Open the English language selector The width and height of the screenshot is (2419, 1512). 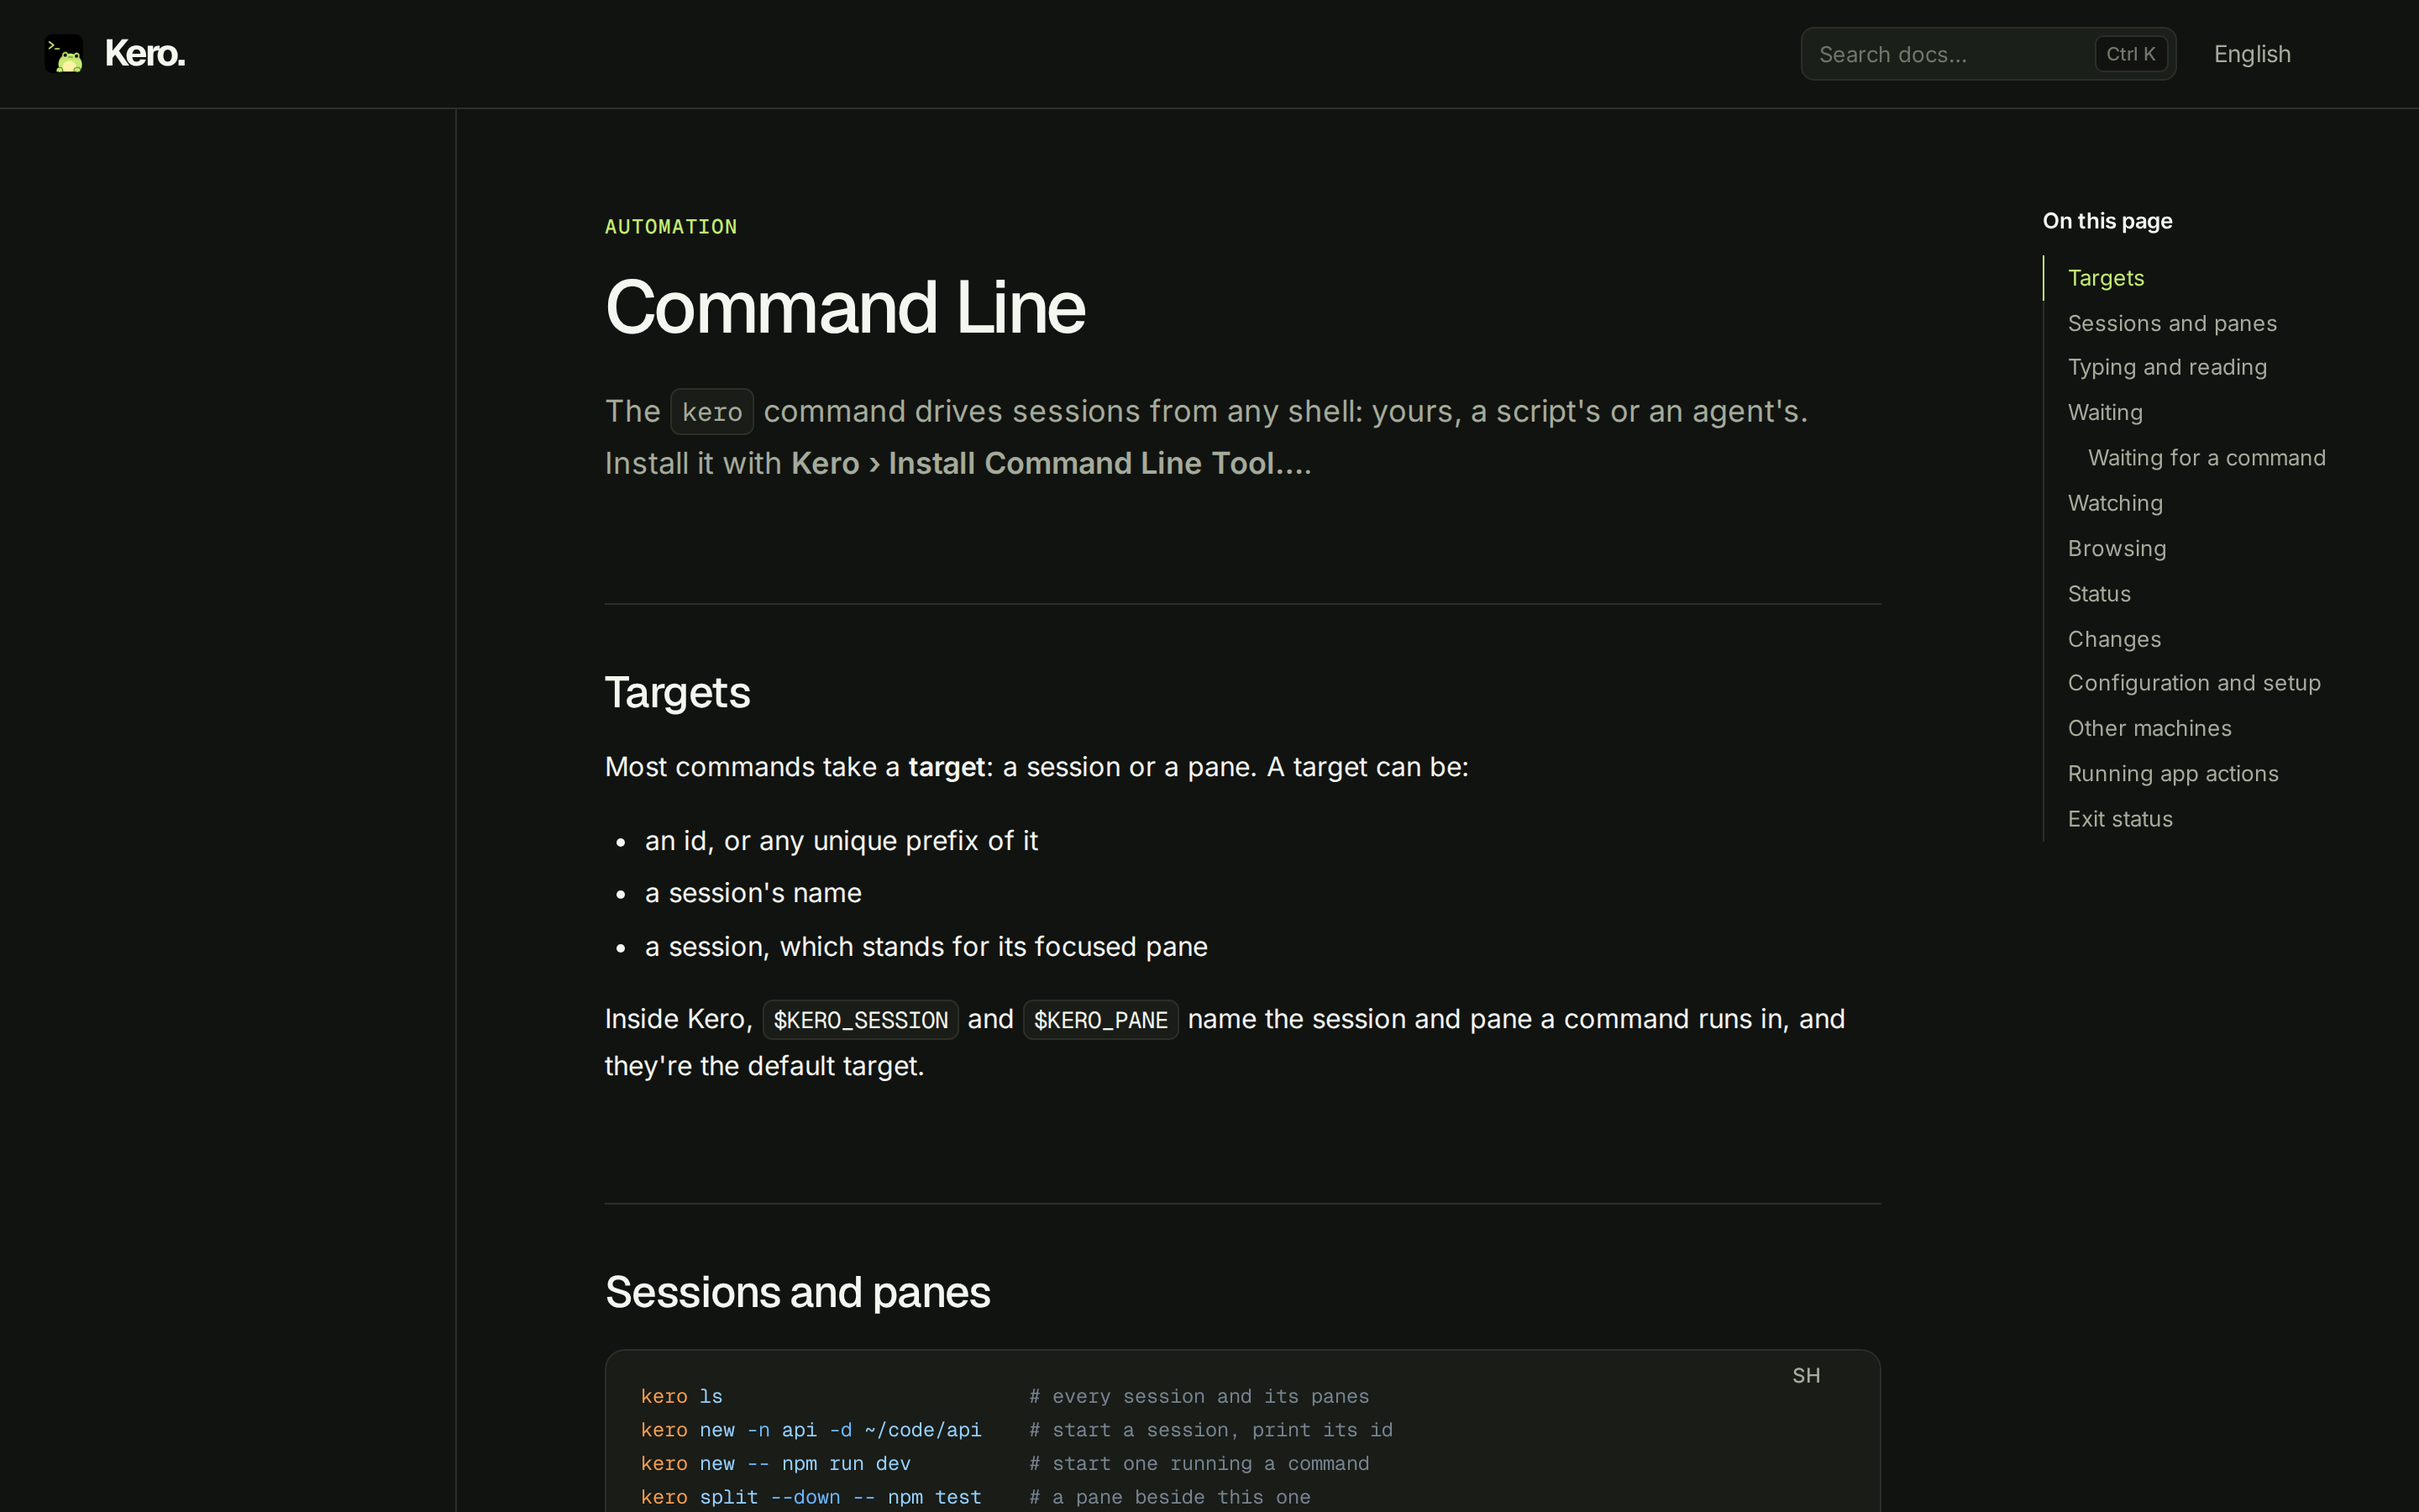coord(2251,54)
